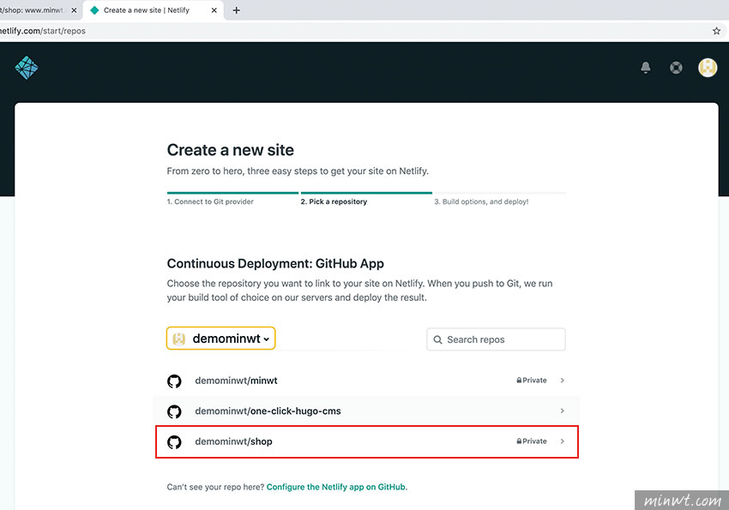This screenshot has height=510, width=729.
Task: Choose the demominwt/minwt repository
Action: click(367, 381)
